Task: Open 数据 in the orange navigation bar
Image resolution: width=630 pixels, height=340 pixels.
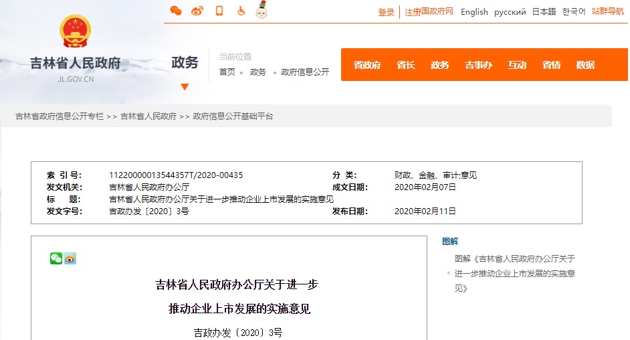Action: pyautogui.click(x=585, y=65)
